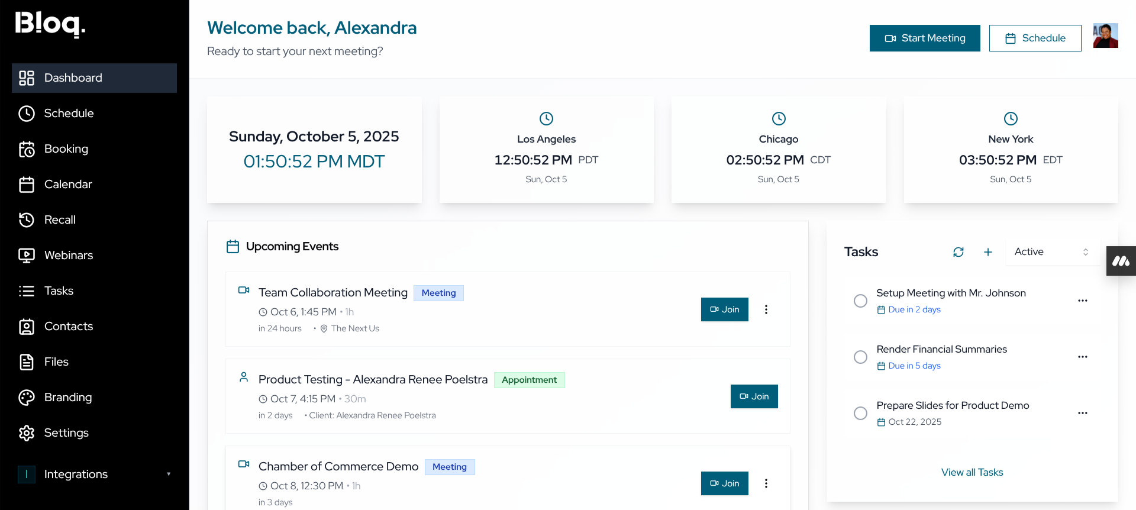Click the View all Tasks link

(972, 472)
